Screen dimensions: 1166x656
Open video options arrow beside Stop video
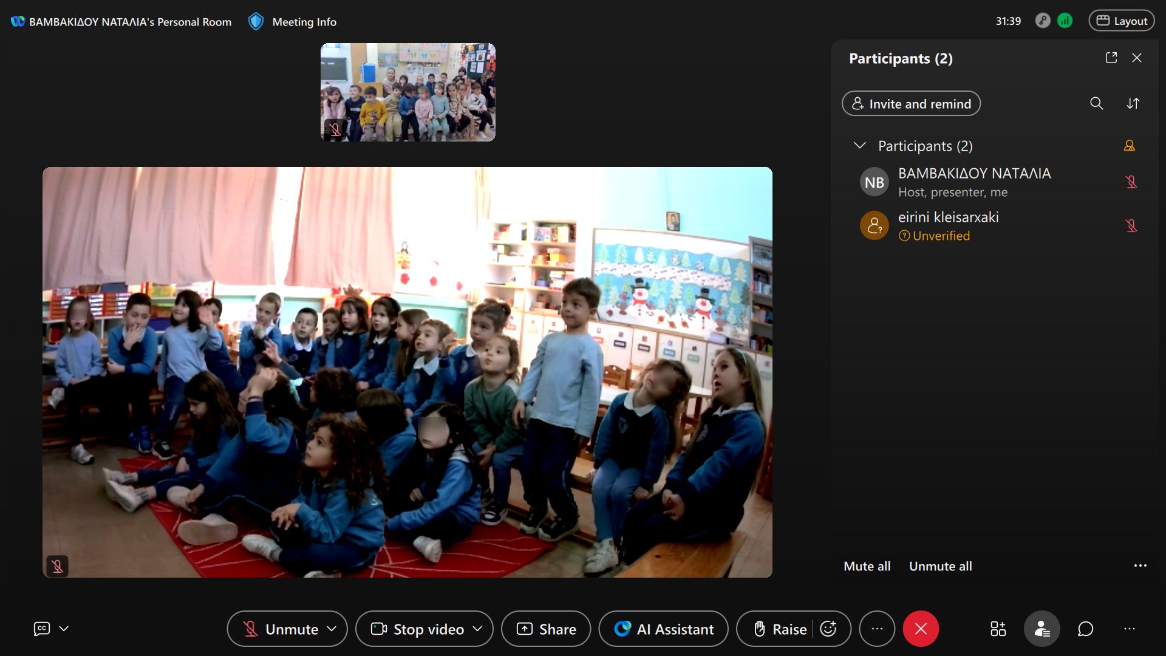point(477,629)
